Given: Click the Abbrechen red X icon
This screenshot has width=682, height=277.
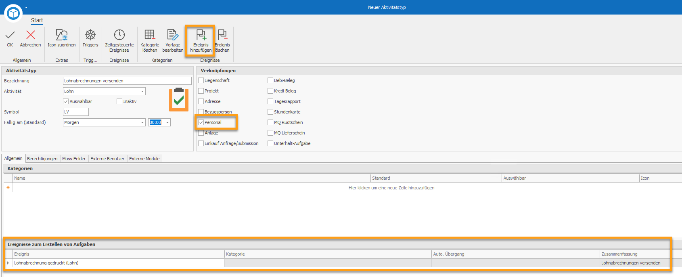Looking at the screenshot, I should 30,35.
